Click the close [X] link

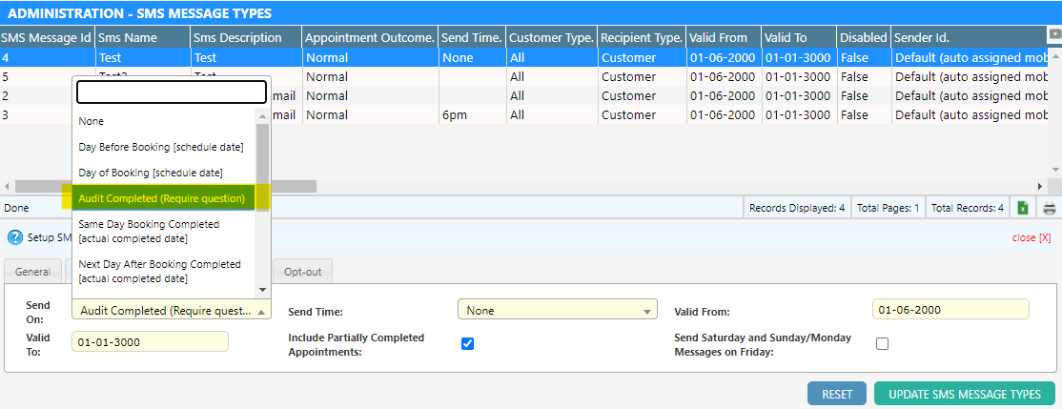(x=1031, y=237)
